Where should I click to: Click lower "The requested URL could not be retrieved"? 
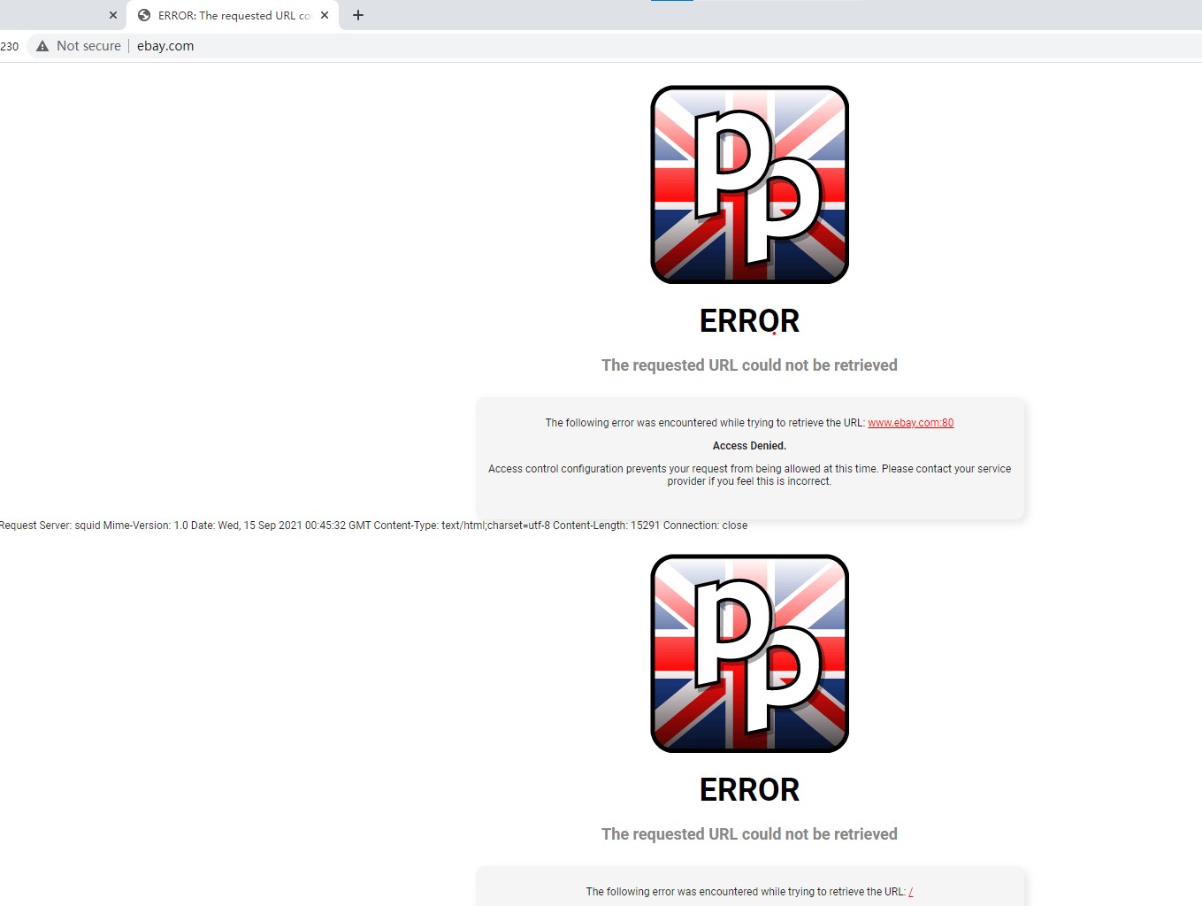pyautogui.click(x=749, y=834)
